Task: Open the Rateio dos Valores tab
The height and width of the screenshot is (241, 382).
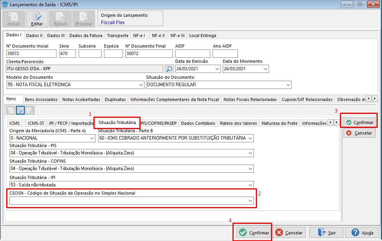Action: 238,124
